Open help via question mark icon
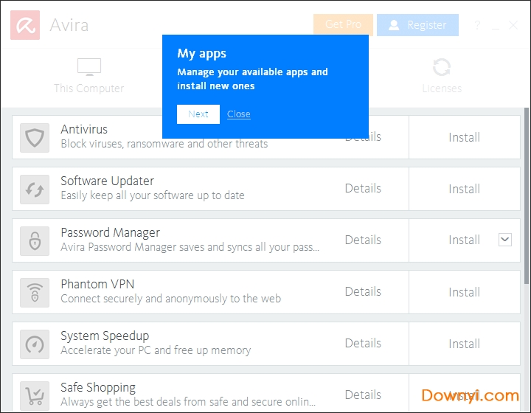Image resolution: width=531 pixels, height=413 pixels. click(479, 25)
